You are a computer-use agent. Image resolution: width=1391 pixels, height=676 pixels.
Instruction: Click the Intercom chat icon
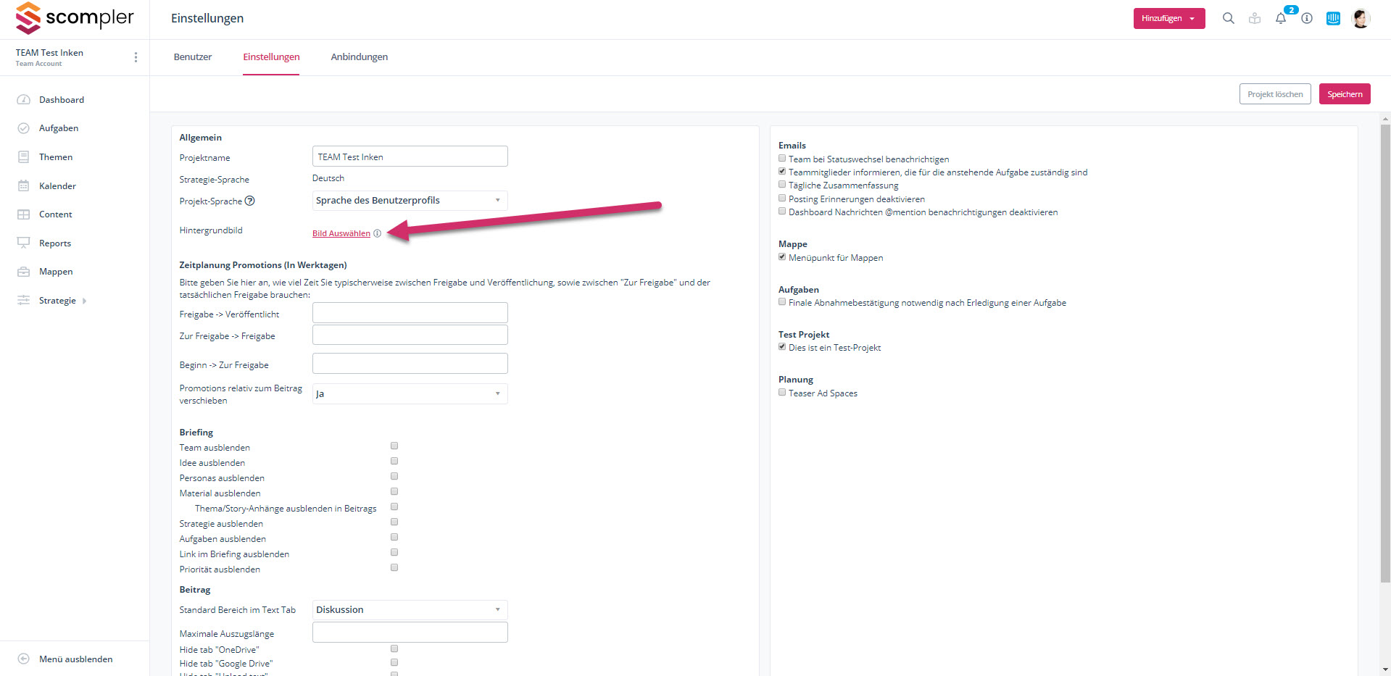click(1333, 19)
